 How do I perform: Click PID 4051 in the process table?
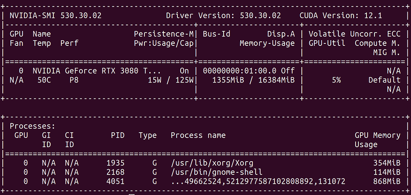(x=116, y=181)
